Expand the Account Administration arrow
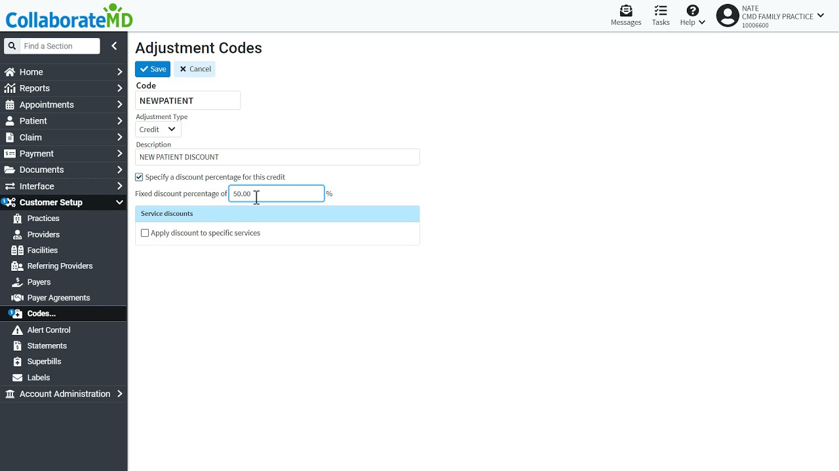The image size is (839, 471). tap(119, 394)
